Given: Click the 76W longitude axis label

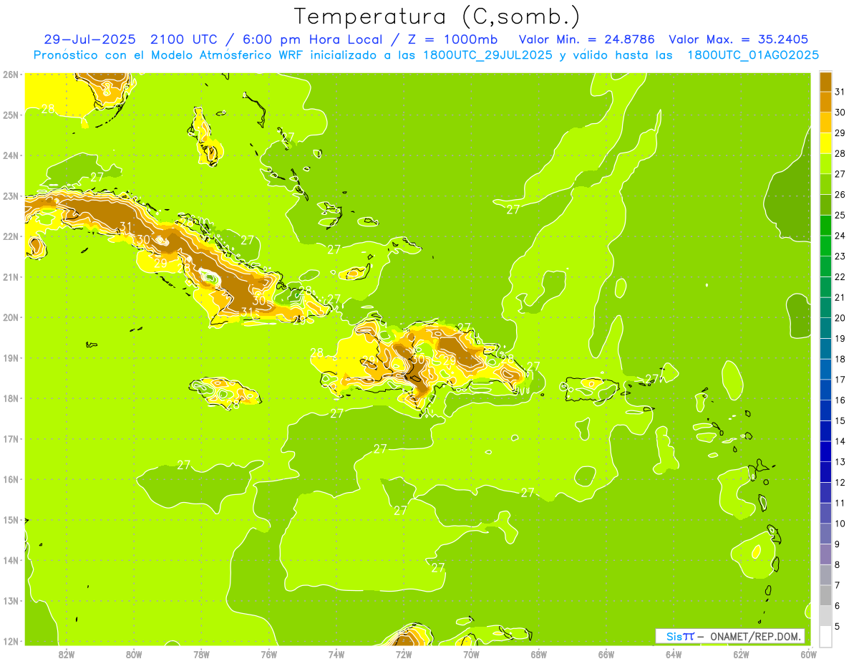Looking at the screenshot, I should [269, 654].
